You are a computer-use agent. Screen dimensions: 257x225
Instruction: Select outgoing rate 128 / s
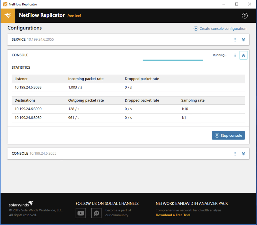[74, 109]
